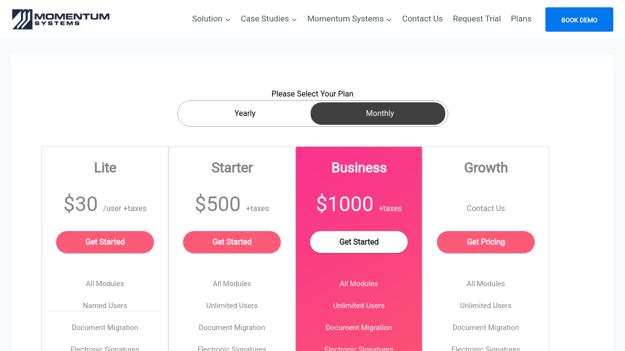Screen dimensions: 625x351
Task: Click the Contact Us text under Growth
Action: [486, 209]
